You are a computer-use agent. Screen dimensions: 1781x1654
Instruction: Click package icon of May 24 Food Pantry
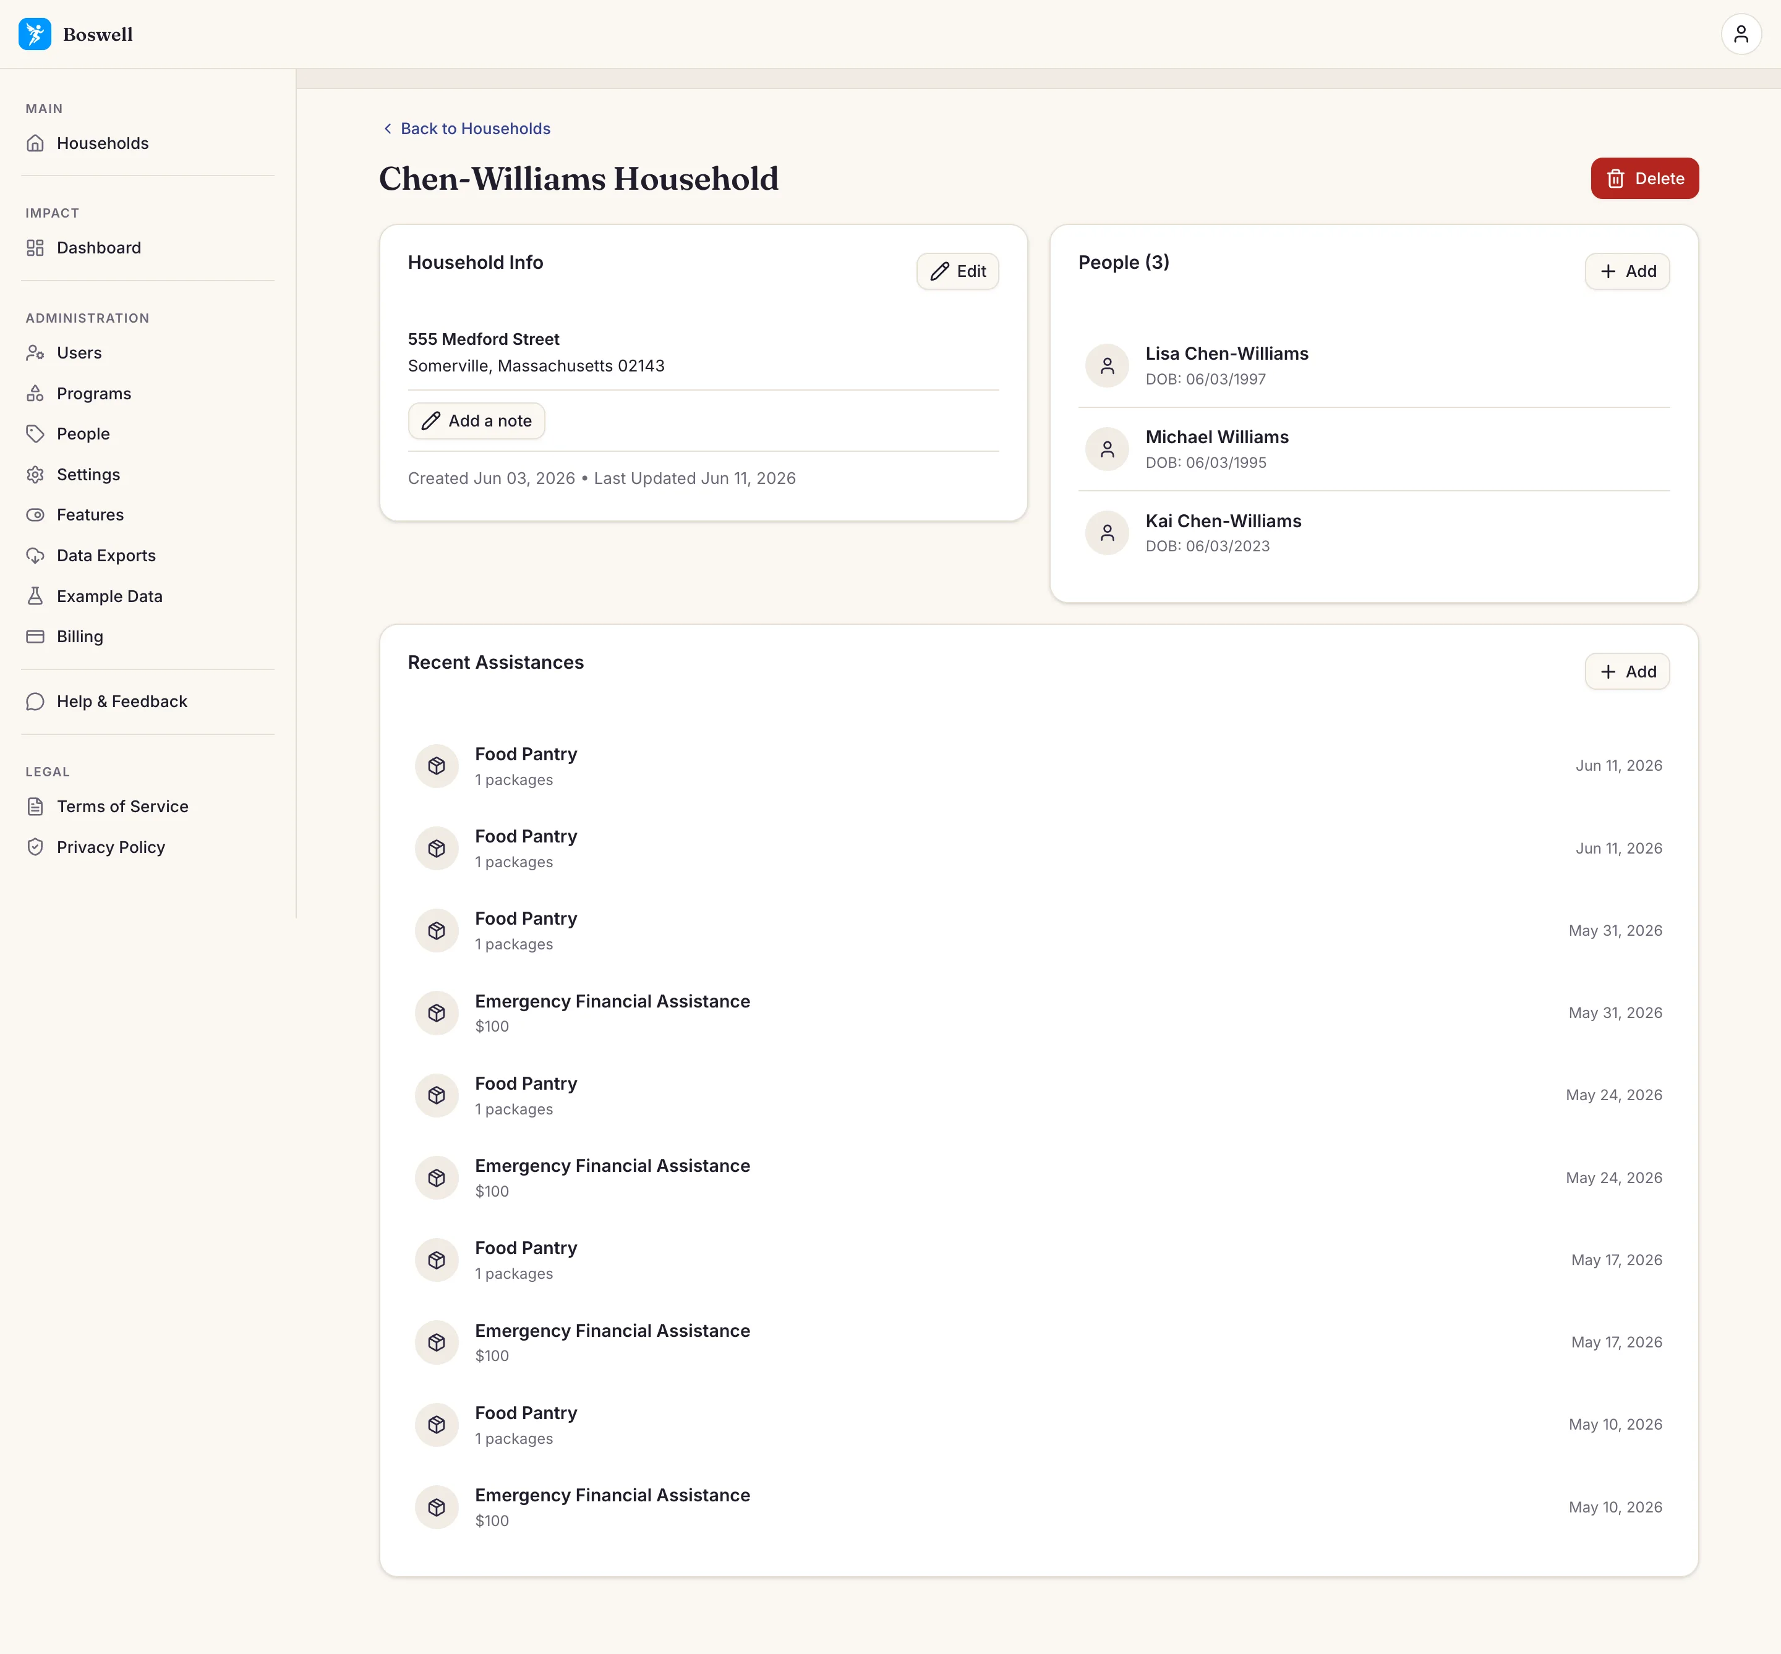(436, 1095)
